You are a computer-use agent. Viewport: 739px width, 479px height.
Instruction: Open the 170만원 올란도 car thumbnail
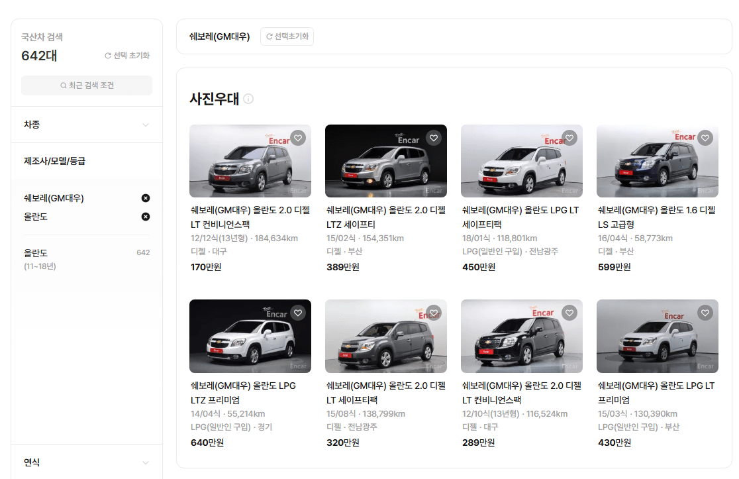click(250, 161)
